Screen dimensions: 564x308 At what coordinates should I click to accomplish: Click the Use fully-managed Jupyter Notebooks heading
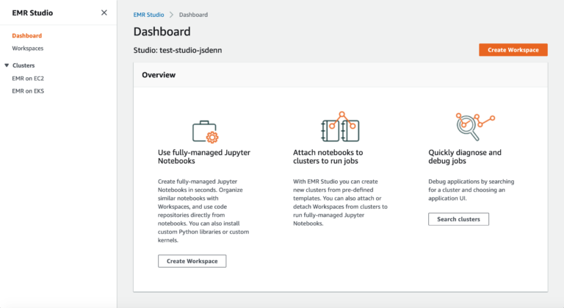[x=204, y=157]
